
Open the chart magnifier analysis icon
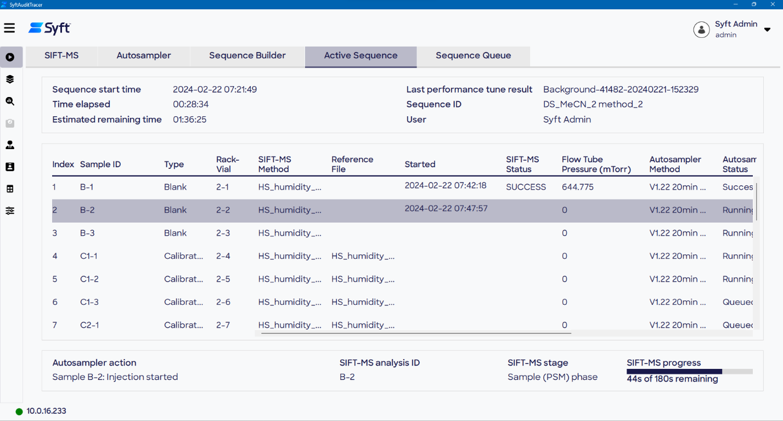coord(10,101)
